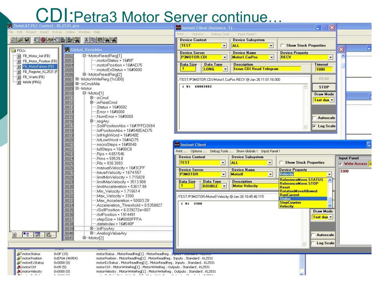The width and height of the screenshot is (382, 286).
Task: Open Device Property dropdown showing RECV
Action: pos(331,57)
